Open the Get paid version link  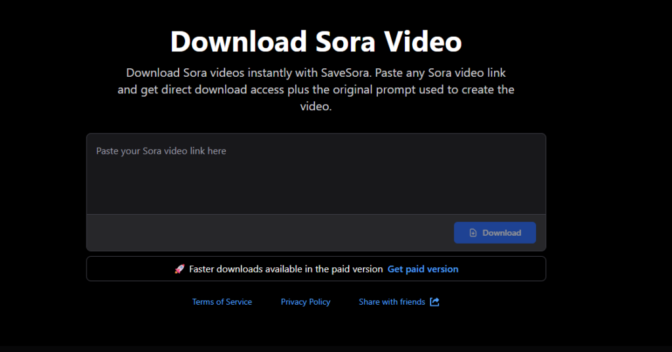tap(423, 269)
